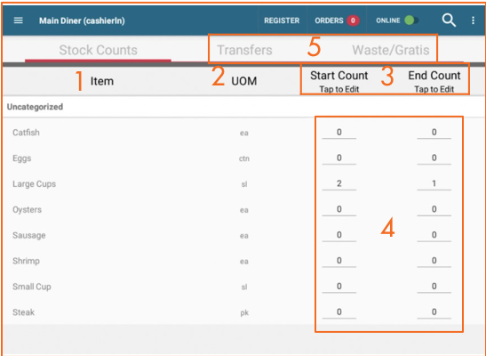Open the three-dot overflow menu
The width and height of the screenshot is (486, 356).
(x=473, y=20)
